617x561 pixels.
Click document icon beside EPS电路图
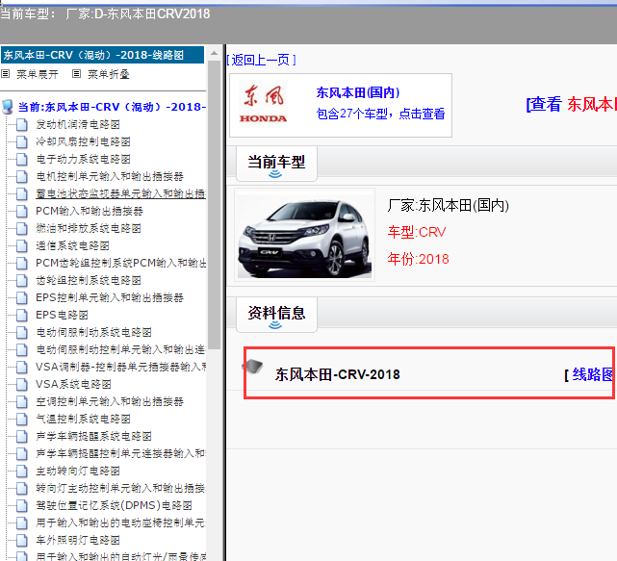(x=22, y=315)
